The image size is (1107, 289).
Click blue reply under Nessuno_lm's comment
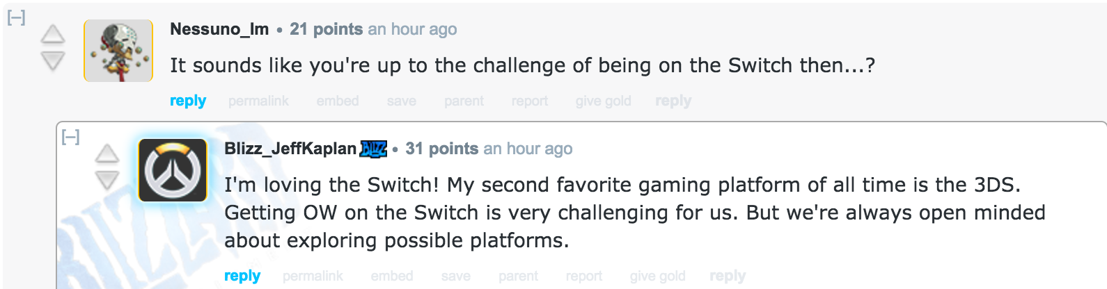click(x=188, y=101)
